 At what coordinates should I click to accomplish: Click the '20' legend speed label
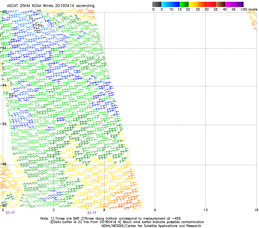point(188,9)
